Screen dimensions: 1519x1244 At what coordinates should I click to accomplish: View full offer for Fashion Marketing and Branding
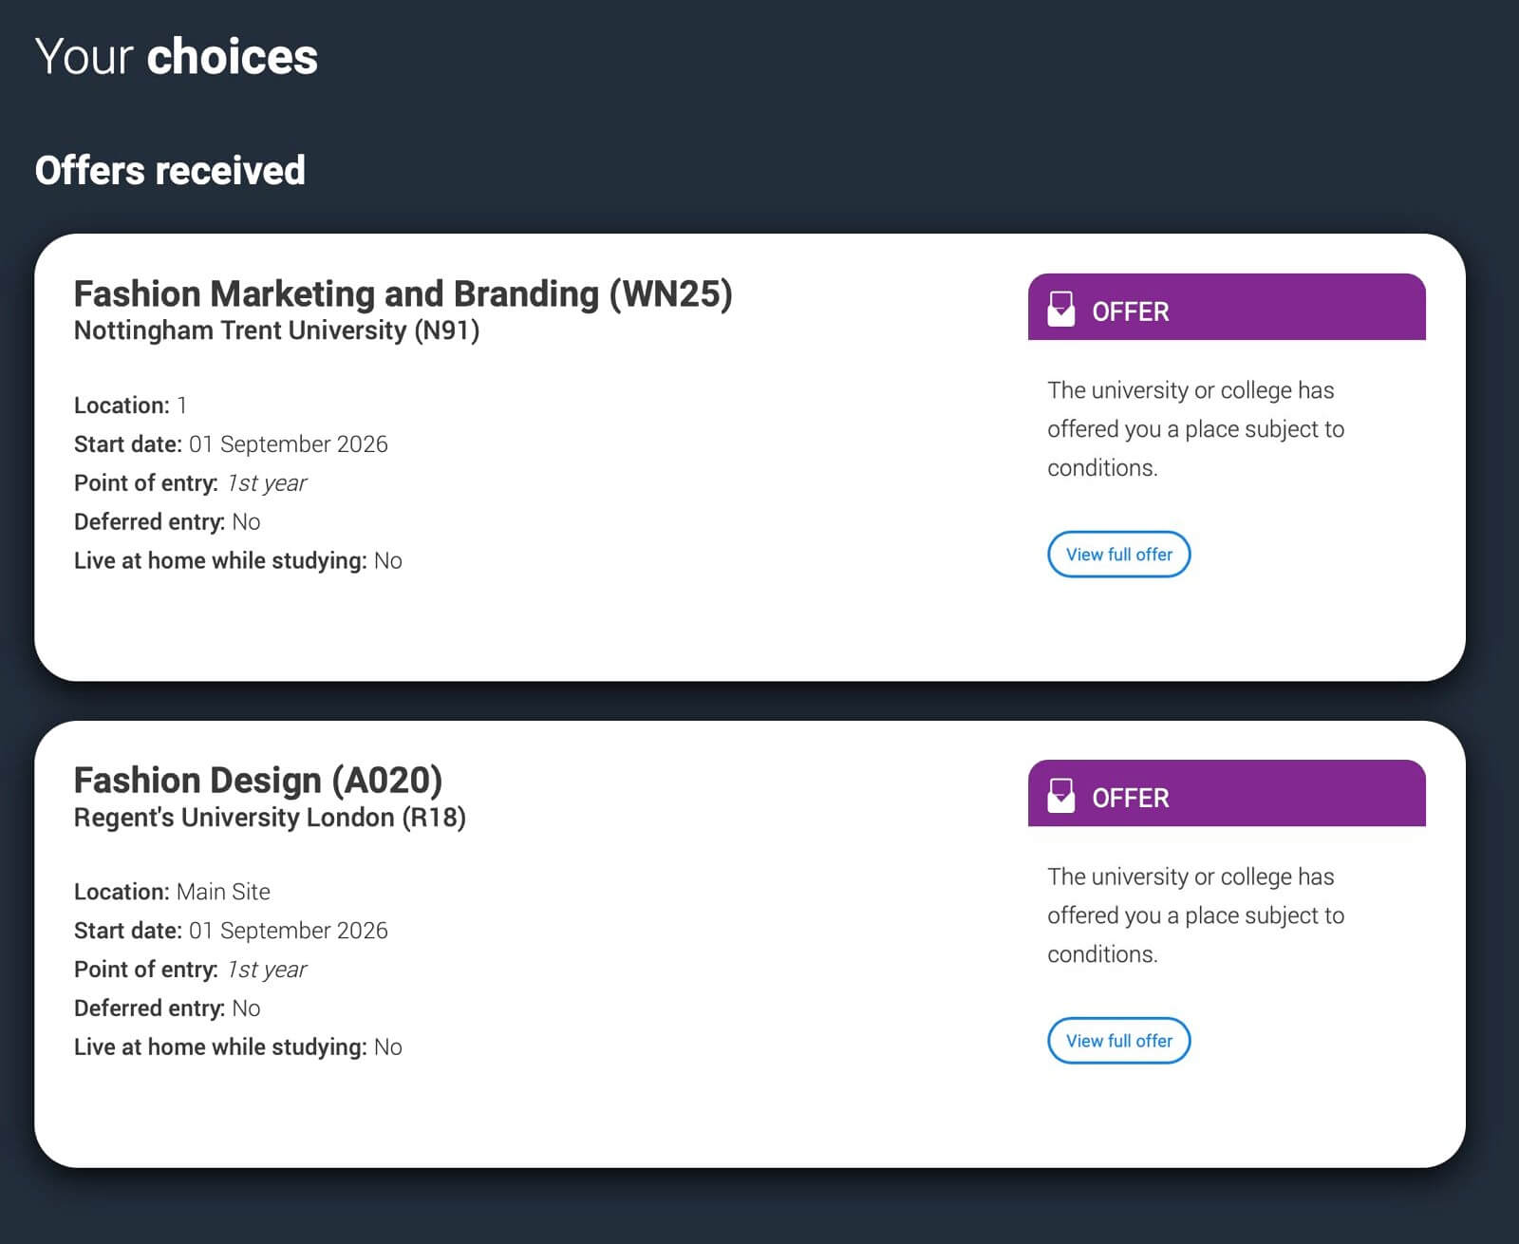(1118, 555)
